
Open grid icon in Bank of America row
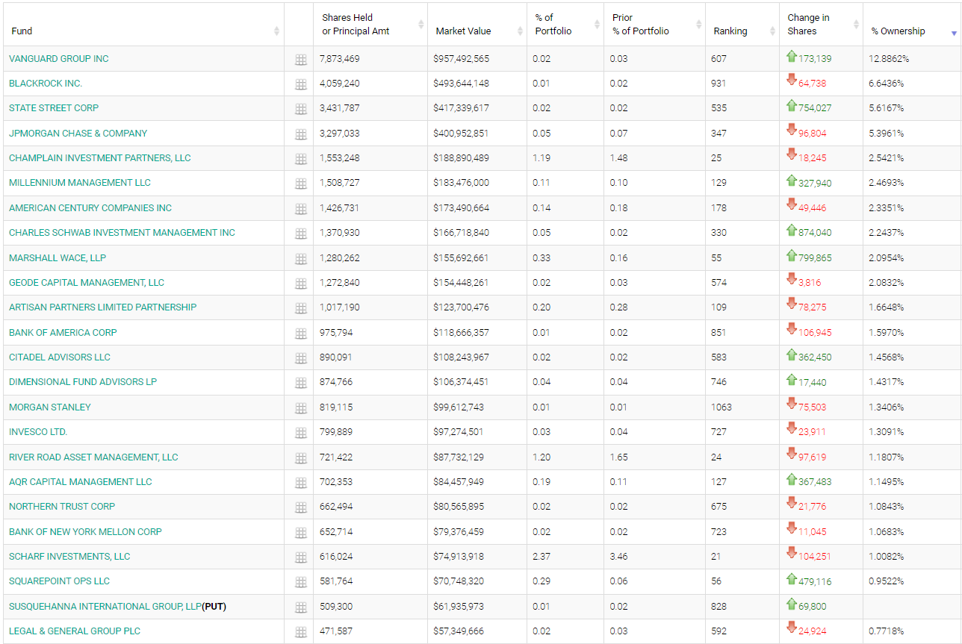(301, 334)
